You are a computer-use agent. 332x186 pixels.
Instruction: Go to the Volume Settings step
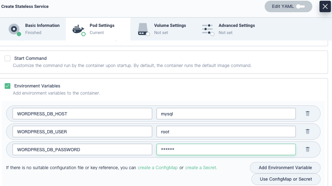tap(170, 26)
